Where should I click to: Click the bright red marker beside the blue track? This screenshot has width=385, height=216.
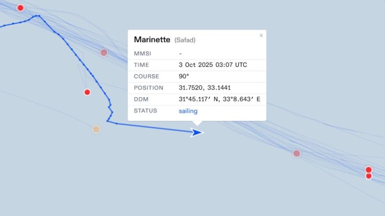coord(87,92)
